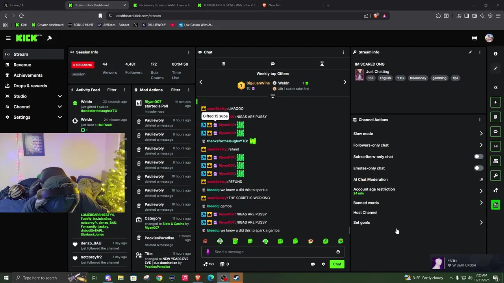This screenshot has width=504, height=283.
Task: Click the green clapperboard icon in right sidebar
Action: click(x=496, y=205)
